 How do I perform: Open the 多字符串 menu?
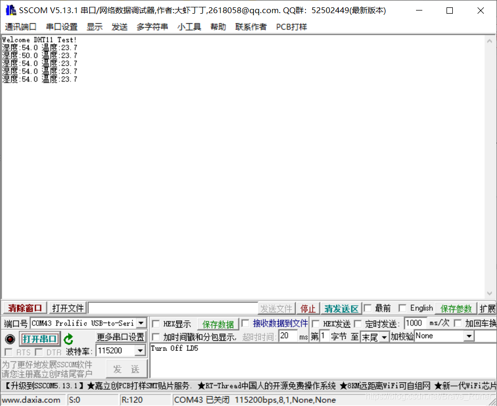[x=152, y=27]
